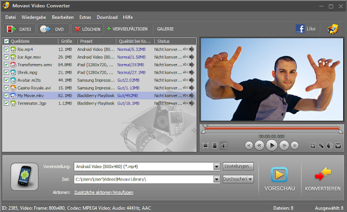Uncheck the Terminator.3gp checkbox

6,103
